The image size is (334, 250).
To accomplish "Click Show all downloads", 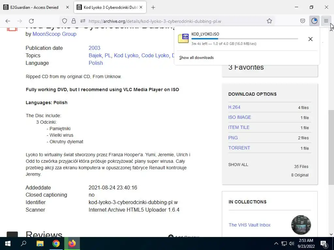I will pos(196,58).
